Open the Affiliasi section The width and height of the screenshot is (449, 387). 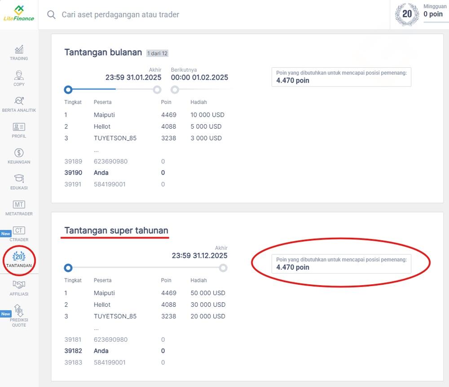[18, 287]
